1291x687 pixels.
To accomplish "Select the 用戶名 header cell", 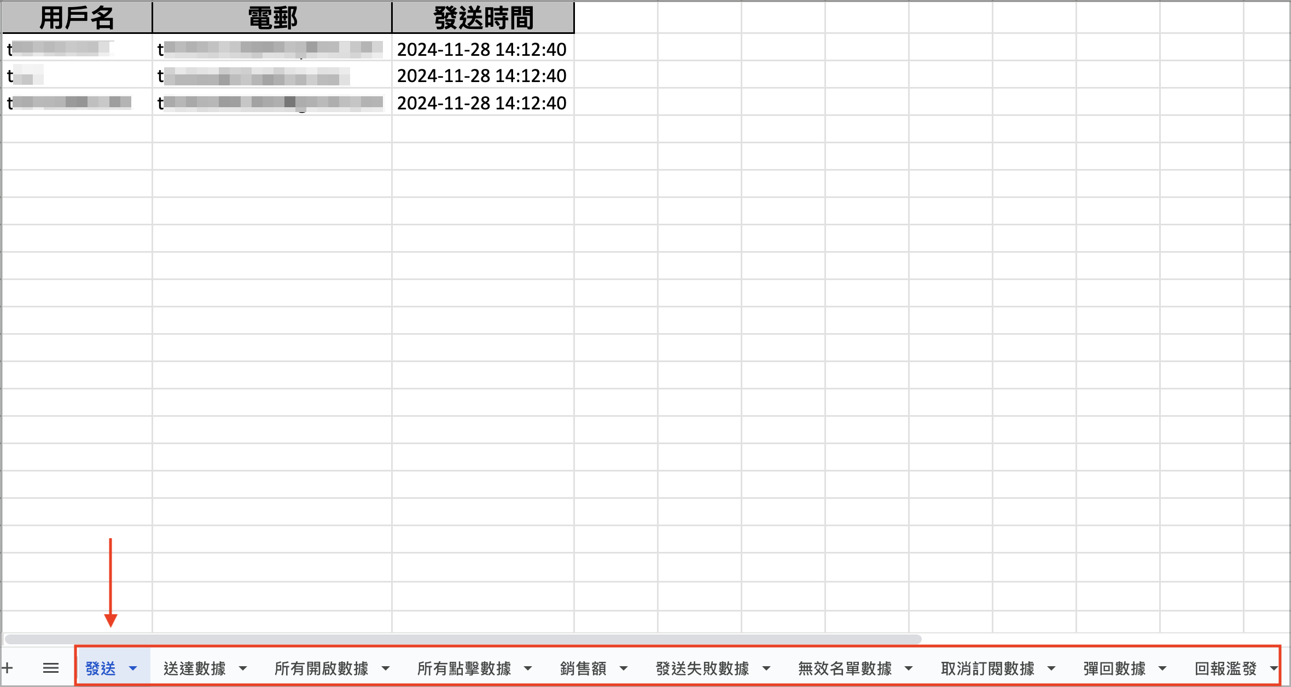I will (x=77, y=18).
